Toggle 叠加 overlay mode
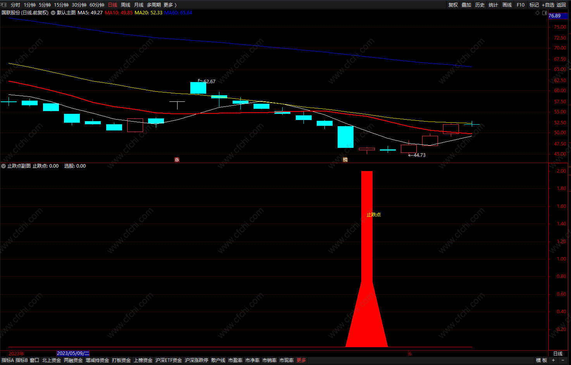This screenshot has height=365, width=571. (466, 5)
